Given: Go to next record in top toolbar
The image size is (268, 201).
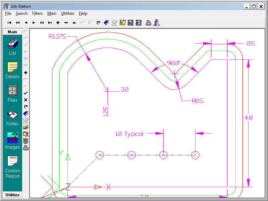Looking at the screenshot, I should (34, 22).
